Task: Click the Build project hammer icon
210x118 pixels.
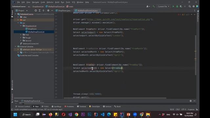Action: point(154,6)
